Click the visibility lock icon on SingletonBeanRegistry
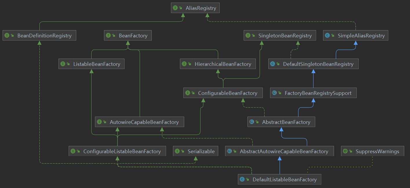The width and height of the screenshot is (410, 188). pos(254,36)
